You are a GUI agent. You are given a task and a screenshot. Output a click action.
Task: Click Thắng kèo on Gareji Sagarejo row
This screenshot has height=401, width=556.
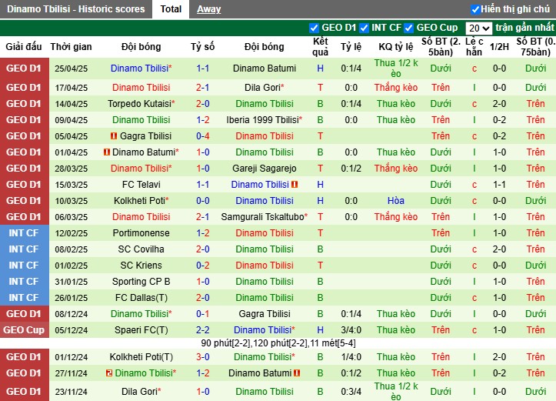pyautogui.click(x=396, y=169)
